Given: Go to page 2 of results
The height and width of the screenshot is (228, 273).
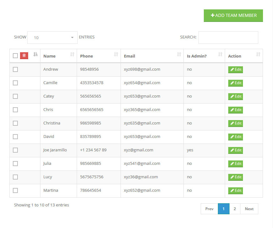Looking at the screenshot, I should coord(234,209).
